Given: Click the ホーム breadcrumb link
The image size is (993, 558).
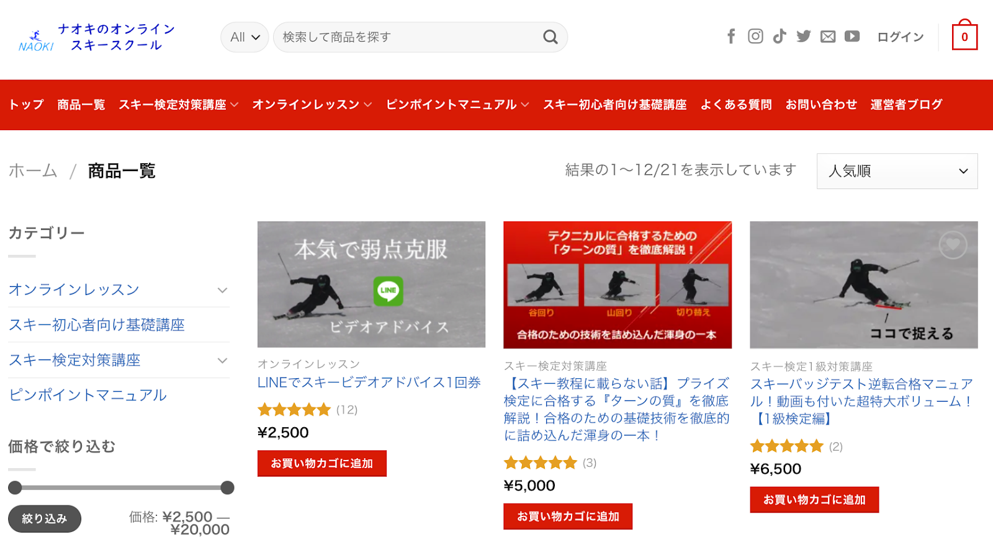Looking at the screenshot, I should [x=33, y=170].
